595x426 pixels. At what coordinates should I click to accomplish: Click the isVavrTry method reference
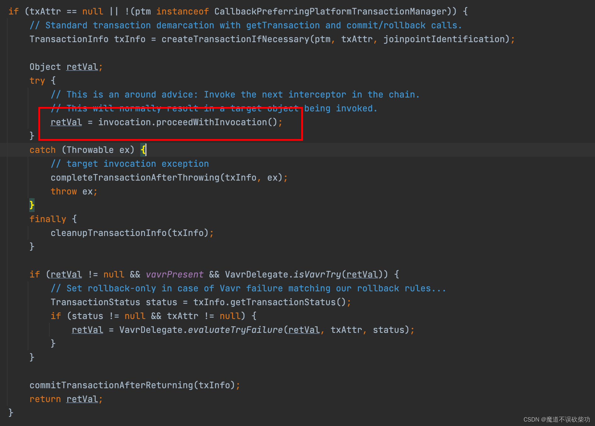(x=317, y=275)
